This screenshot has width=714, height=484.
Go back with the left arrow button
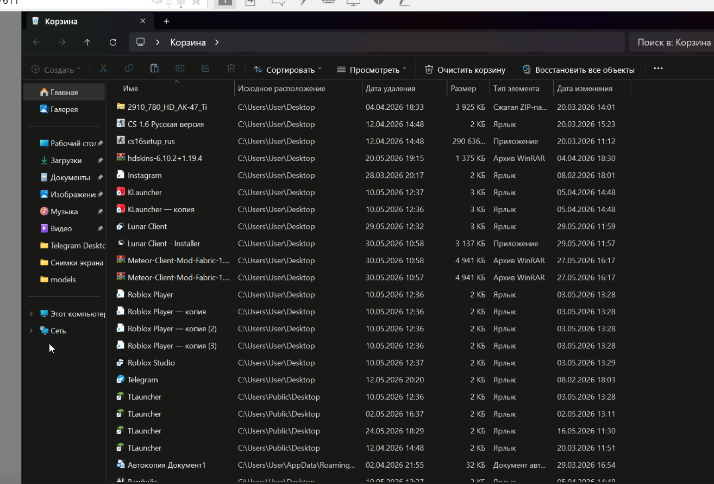pos(36,42)
